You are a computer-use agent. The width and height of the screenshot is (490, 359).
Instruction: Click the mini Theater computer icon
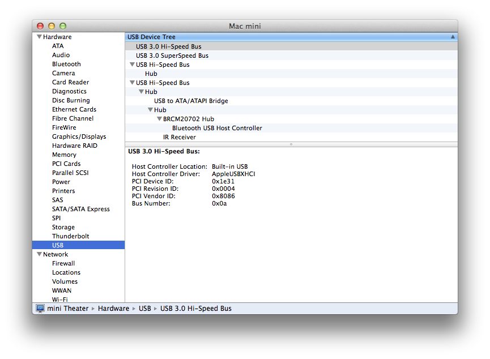(x=40, y=309)
